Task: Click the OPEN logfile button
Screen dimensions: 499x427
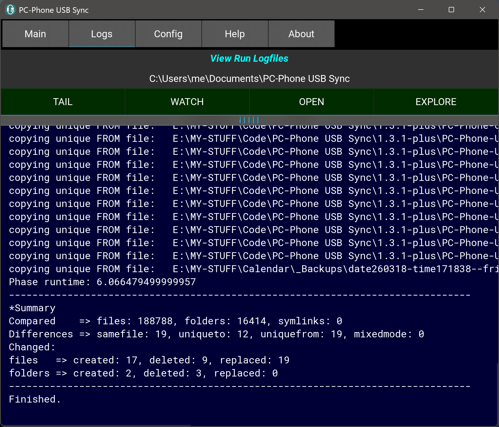Action: tap(311, 102)
